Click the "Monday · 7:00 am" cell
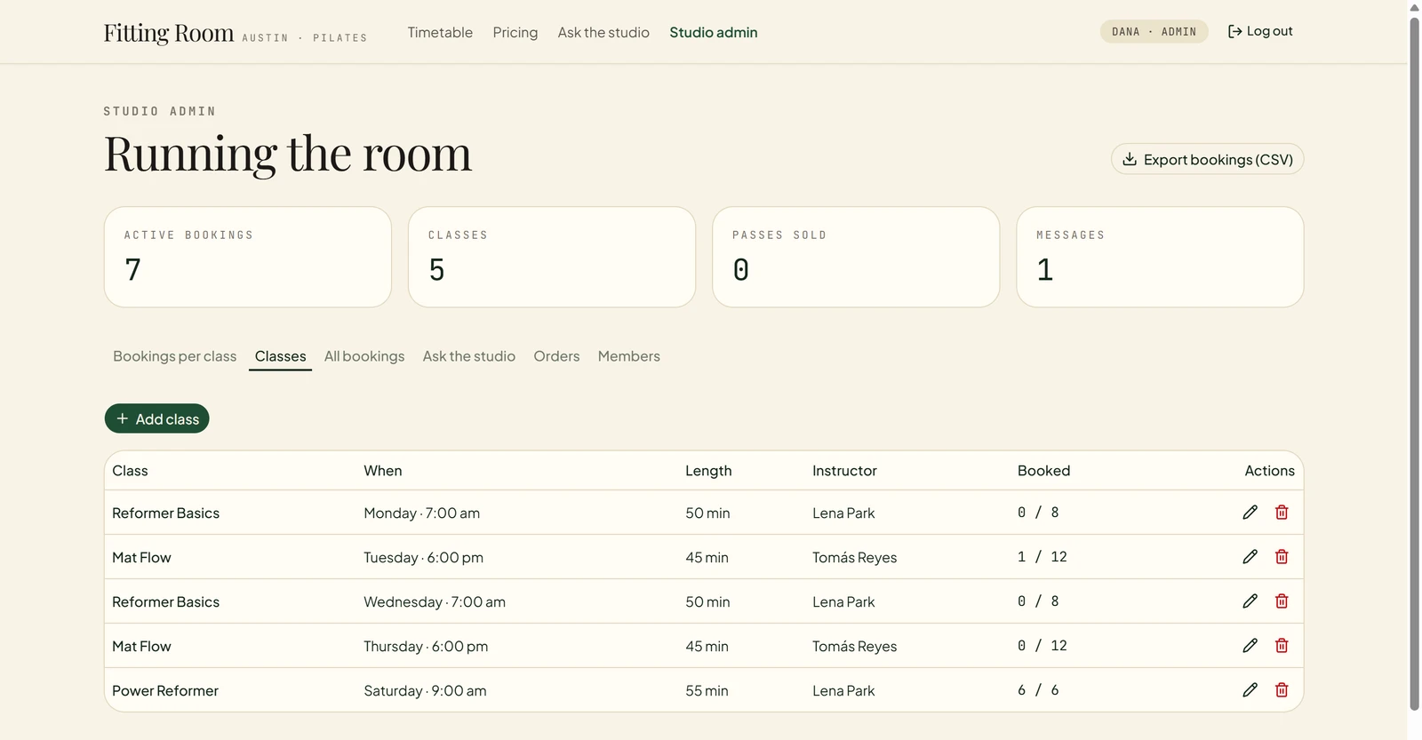 click(421, 513)
